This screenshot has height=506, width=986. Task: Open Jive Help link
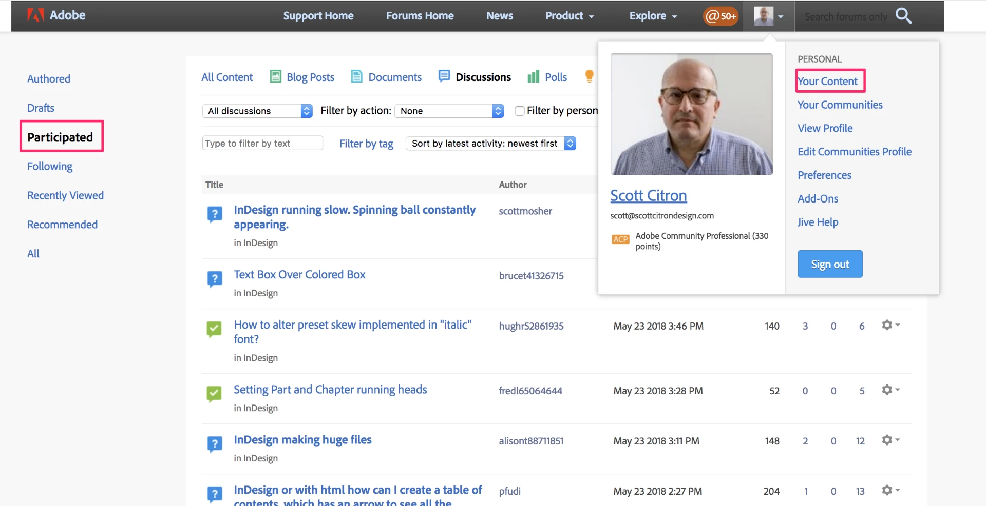pyautogui.click(x=818, y=222)
